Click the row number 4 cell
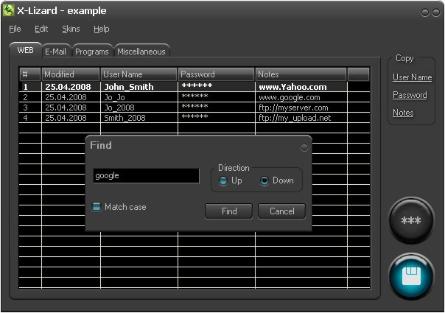The height and width of the screenshot is (313, 445). point(30,118)
